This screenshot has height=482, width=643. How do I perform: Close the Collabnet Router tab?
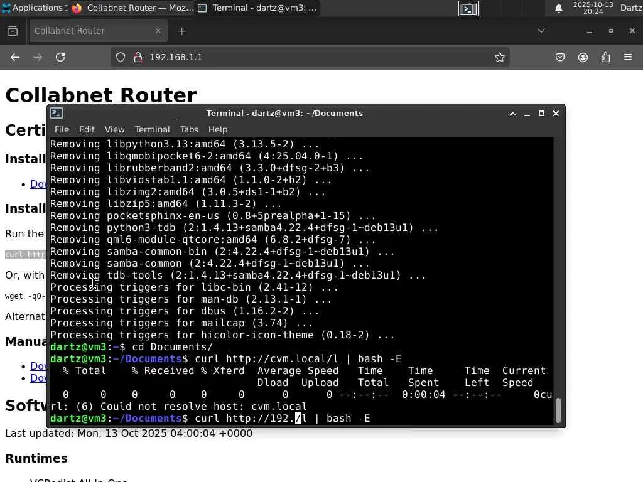(x=158, y=31)
